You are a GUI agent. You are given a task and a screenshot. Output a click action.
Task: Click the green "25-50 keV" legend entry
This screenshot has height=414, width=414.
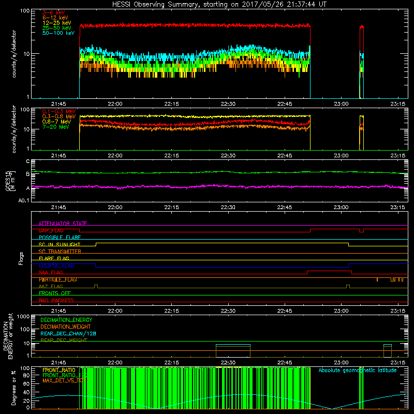click(56, 28)
